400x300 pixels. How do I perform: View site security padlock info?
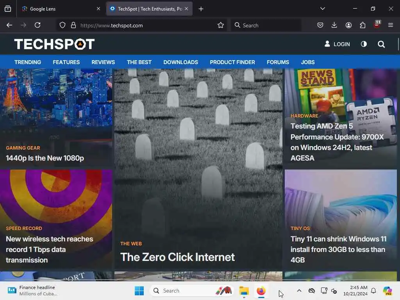pos(73,25)
